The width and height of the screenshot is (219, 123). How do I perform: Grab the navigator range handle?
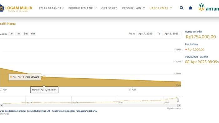pos(178,100)
